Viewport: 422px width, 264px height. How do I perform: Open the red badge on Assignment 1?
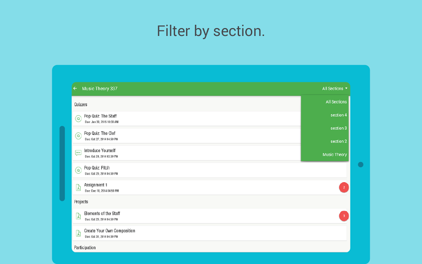point(344,187)
